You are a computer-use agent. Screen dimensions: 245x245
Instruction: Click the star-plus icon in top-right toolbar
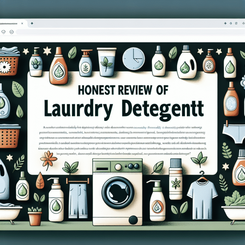225,23
